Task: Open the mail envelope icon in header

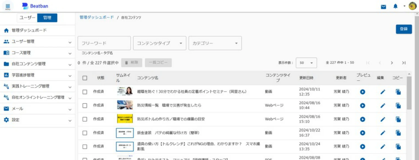Action: coord(384,7)
